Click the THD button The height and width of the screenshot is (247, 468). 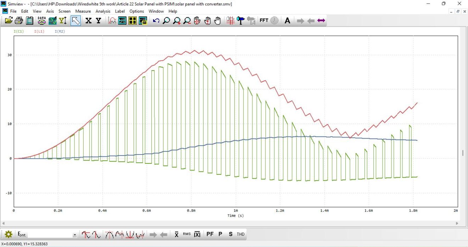[x=240, y=234]
